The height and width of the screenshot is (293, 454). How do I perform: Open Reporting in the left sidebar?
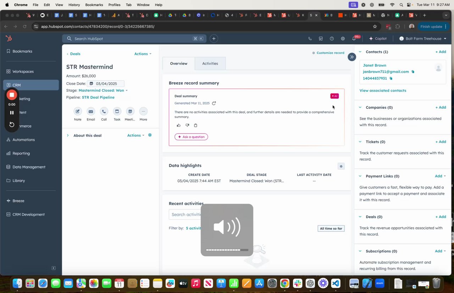21,153
